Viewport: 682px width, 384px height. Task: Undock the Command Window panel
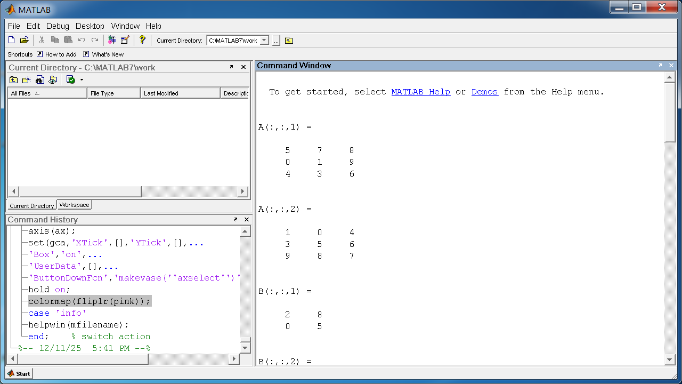pos(661,66)
